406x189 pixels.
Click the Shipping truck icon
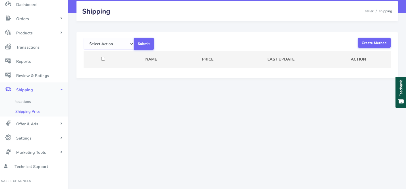point(8,90)
